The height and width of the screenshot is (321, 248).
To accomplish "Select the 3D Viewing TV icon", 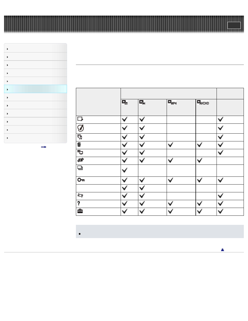I will (x=80, y=153).
